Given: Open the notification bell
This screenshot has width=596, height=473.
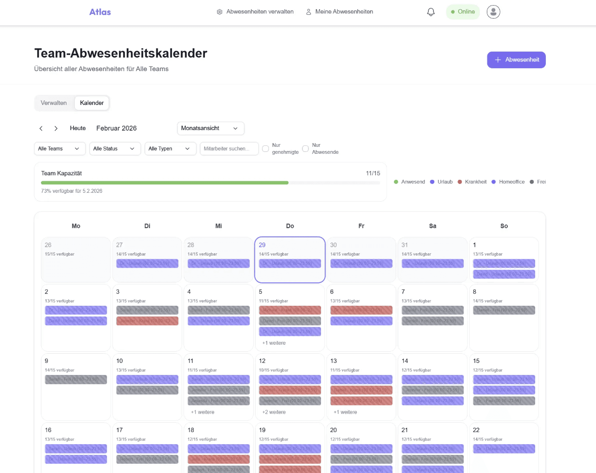Looking at the screenshot, I should tap(430, 12).
